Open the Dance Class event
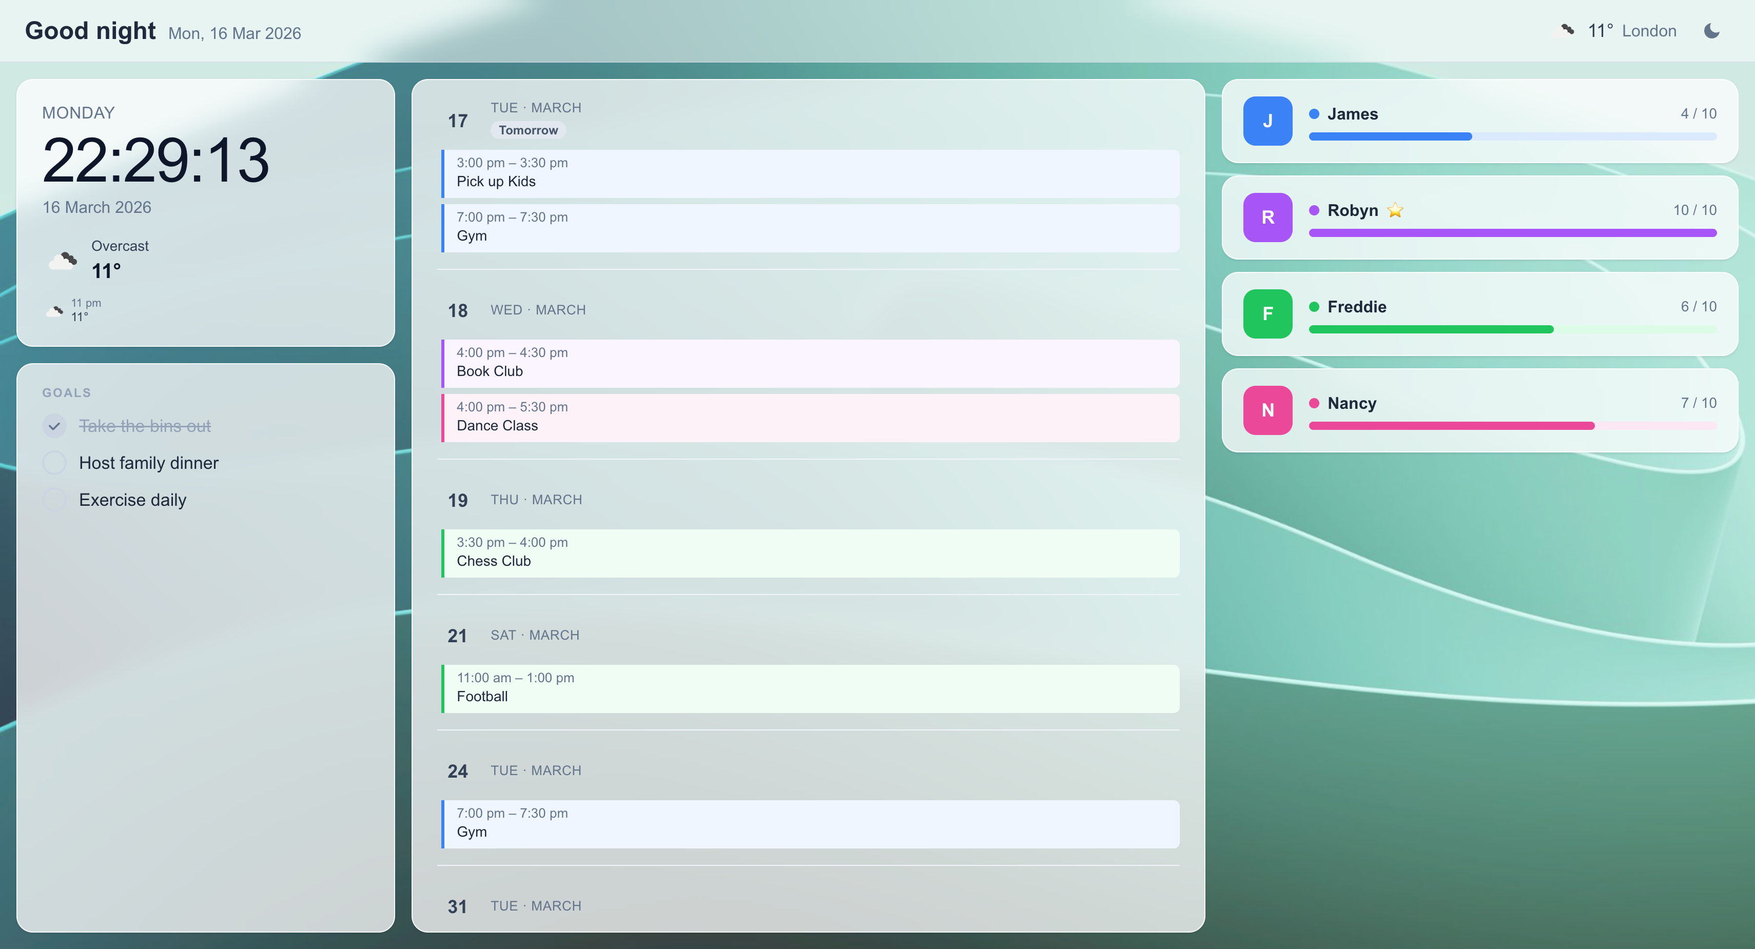The height and width of the screenshot is (949, 1755). click(810, 418)
